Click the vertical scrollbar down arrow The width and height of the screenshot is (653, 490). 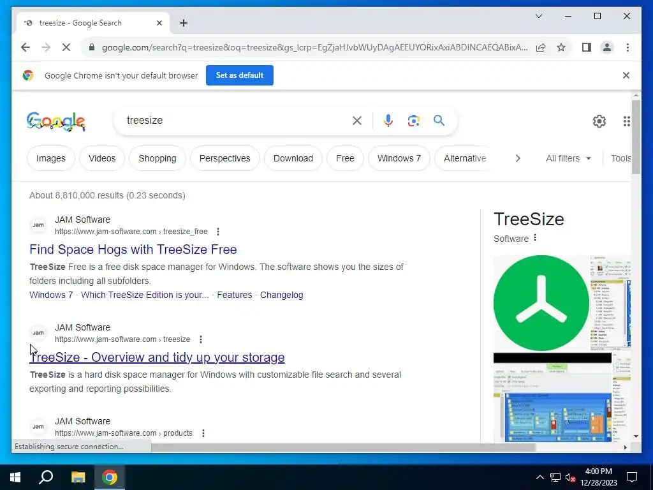[x=636, y=436]
